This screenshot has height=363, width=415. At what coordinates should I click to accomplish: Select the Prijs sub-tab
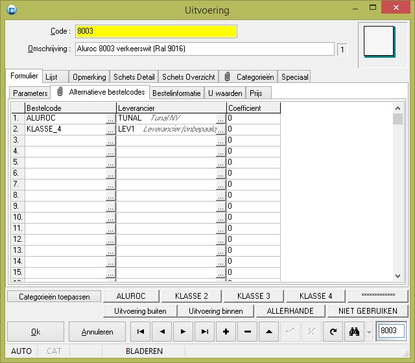tap(259, 93)
